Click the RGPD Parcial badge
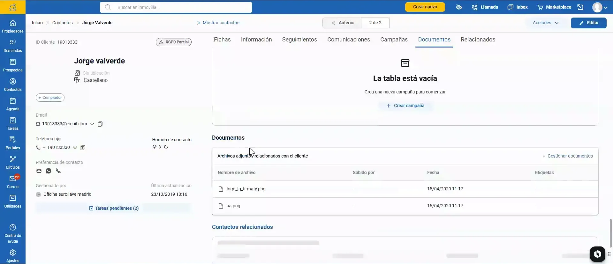Screen dimensions: 613x264 point(174,42)
